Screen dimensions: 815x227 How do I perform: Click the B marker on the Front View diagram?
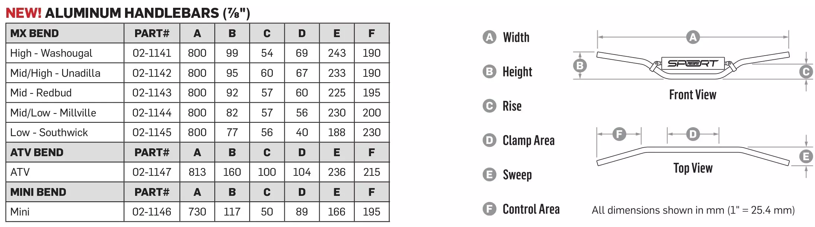[580, 66]
